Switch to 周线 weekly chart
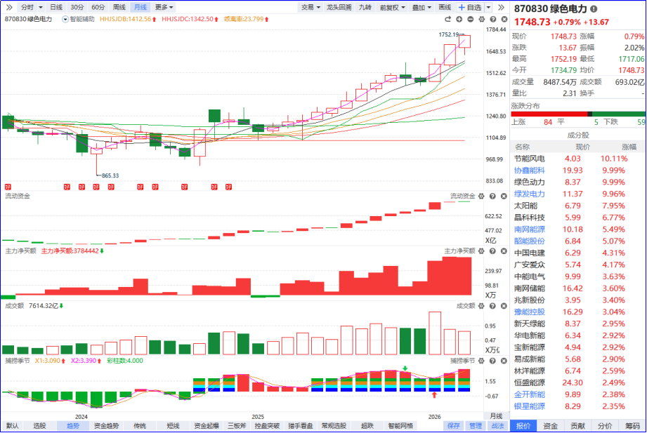 coord(119,8)
